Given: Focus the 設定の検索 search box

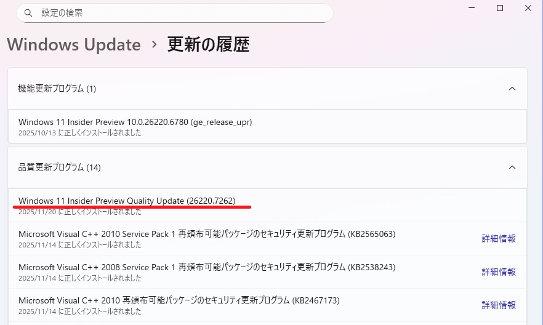Looking at the screenshot, I should pyautogui.click(x=175, y=13).
